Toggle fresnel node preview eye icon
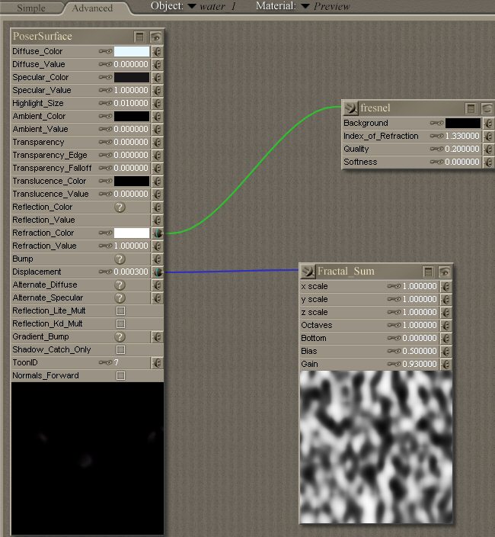Screen dimensions: 495x537 pos(487,109)
